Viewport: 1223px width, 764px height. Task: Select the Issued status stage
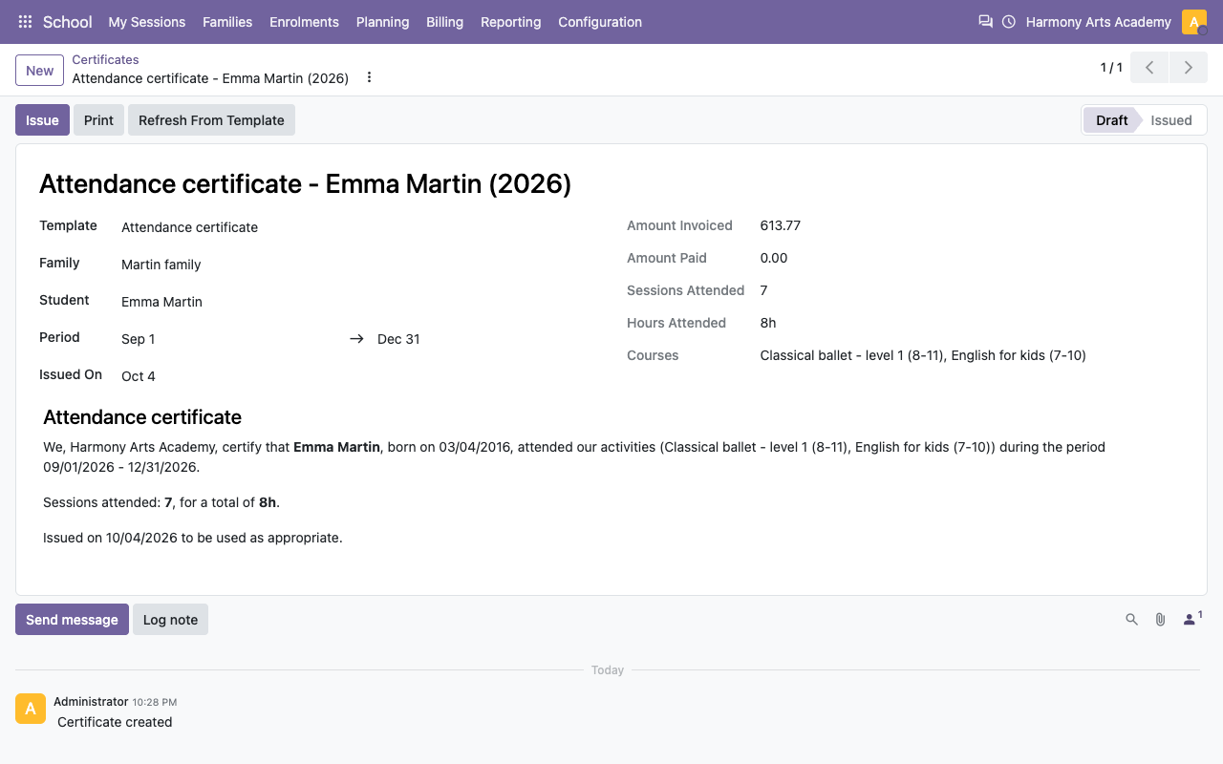pos(1171,120)
